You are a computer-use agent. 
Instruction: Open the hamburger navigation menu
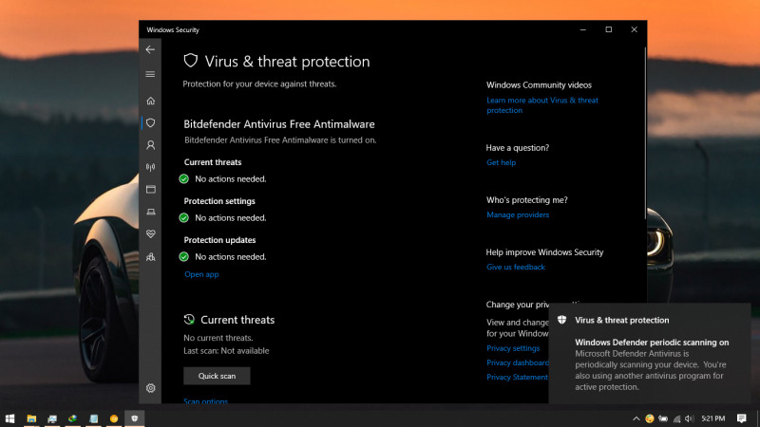point(150,74)
